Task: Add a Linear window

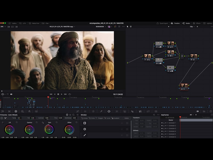Action: pyautogui.click(x=84, y=118)
